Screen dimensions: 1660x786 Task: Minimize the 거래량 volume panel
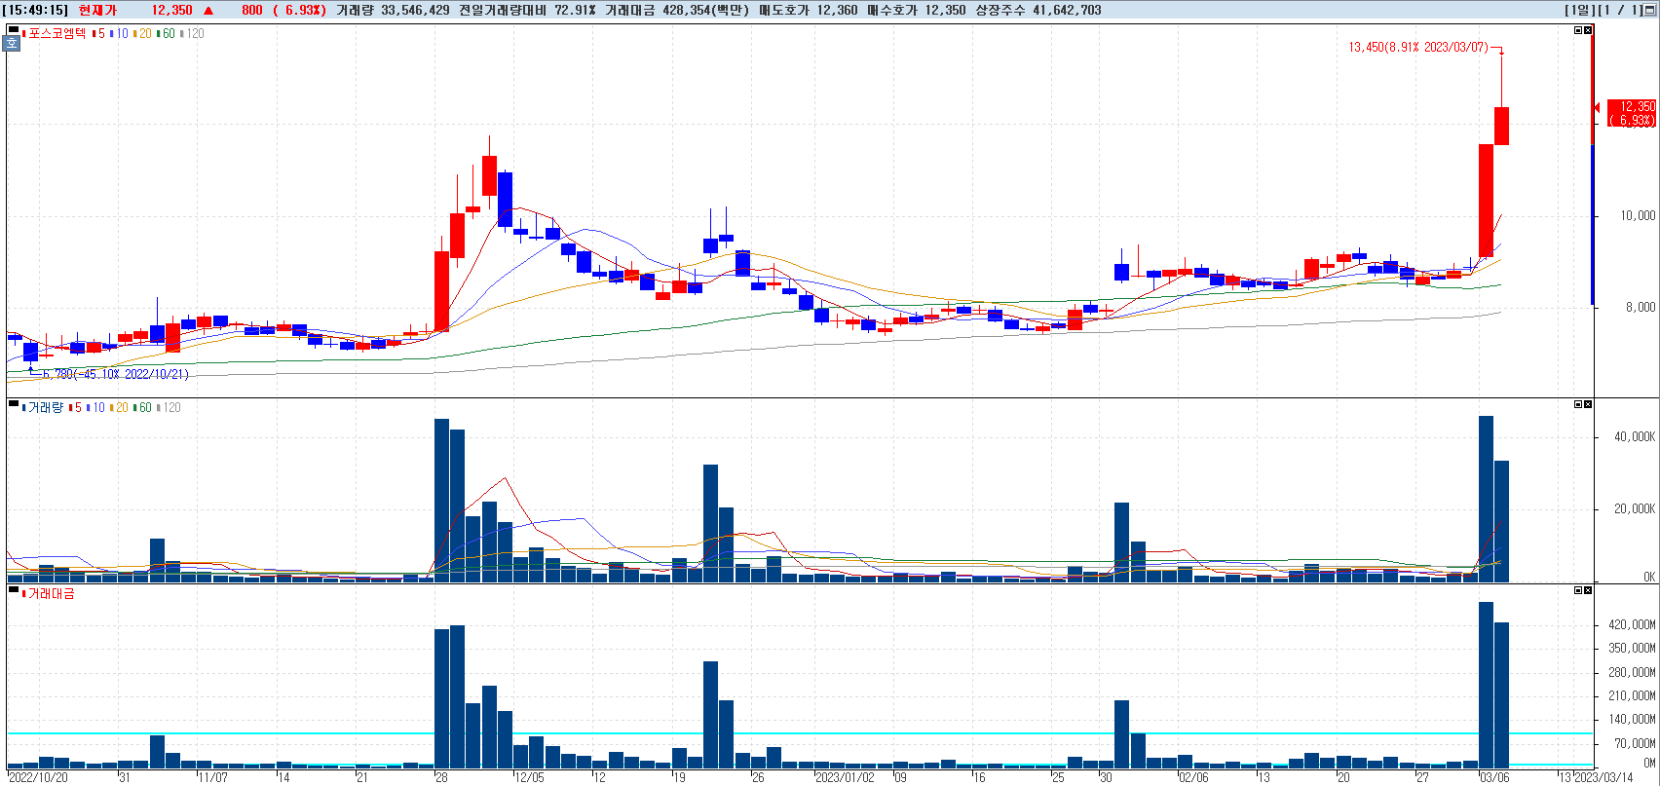(x=1578, y=404)
